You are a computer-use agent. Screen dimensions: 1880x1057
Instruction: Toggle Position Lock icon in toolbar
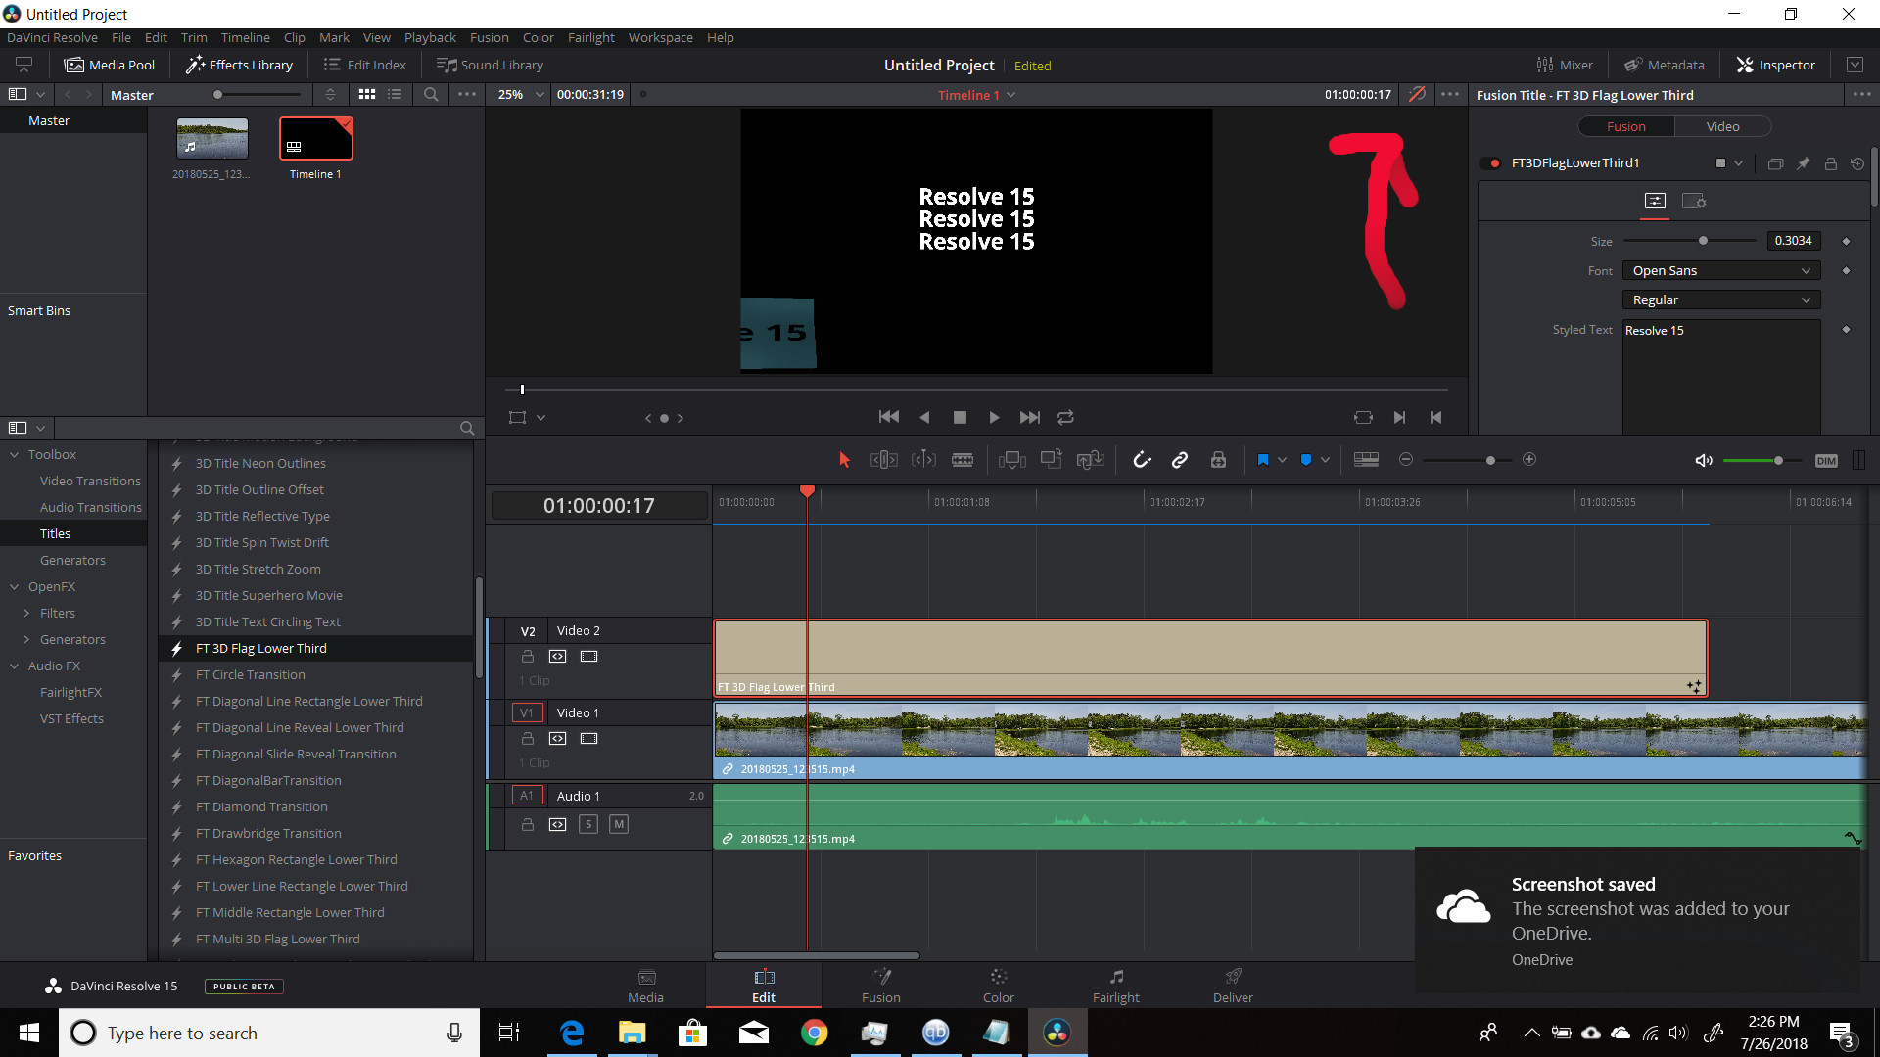(x=1218, y=460)
